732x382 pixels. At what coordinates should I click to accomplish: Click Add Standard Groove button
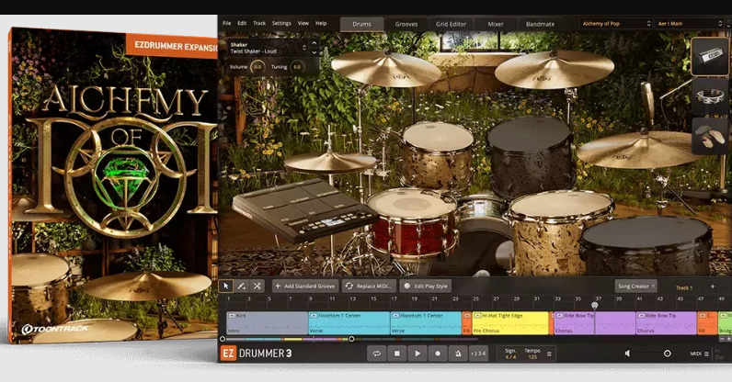[x=305, y=286]
